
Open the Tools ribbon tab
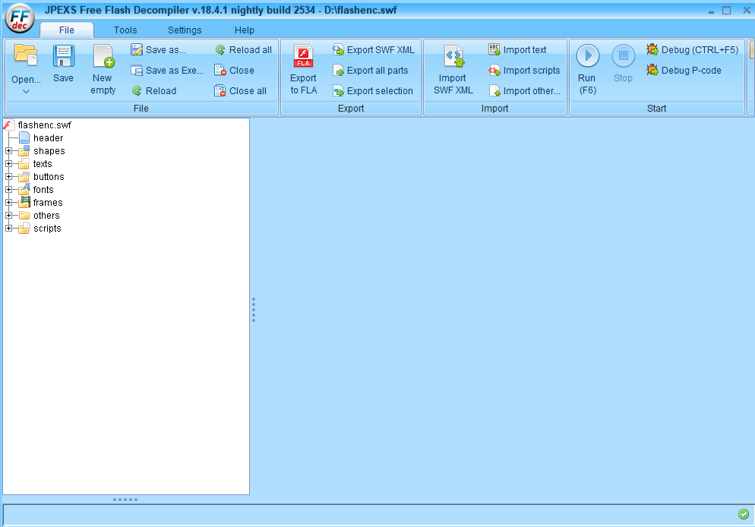[125, 30]
